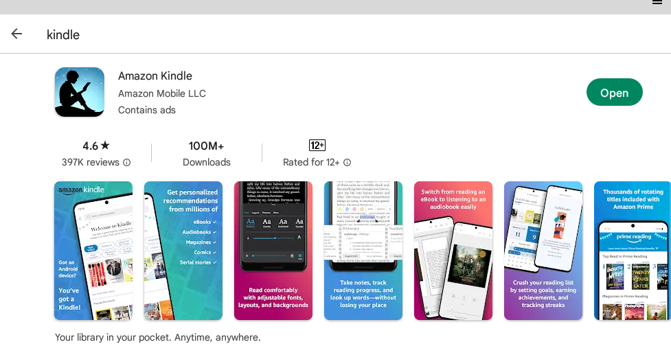Click the 397K reviews text
Image resolution: width=671 pixels, height=364 pixels.
tap(90, 162)
